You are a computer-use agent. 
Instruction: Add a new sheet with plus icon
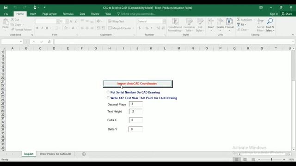(84, 154)
